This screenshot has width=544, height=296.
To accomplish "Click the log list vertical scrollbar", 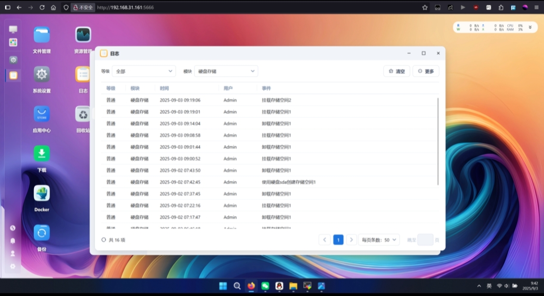I will [438, 141].
